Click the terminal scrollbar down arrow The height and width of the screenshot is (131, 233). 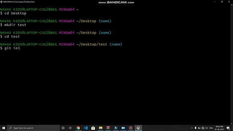coord(232,124)
